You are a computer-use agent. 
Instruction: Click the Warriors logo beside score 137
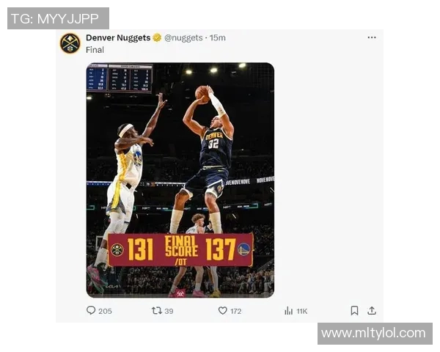[x=243, y=249]
